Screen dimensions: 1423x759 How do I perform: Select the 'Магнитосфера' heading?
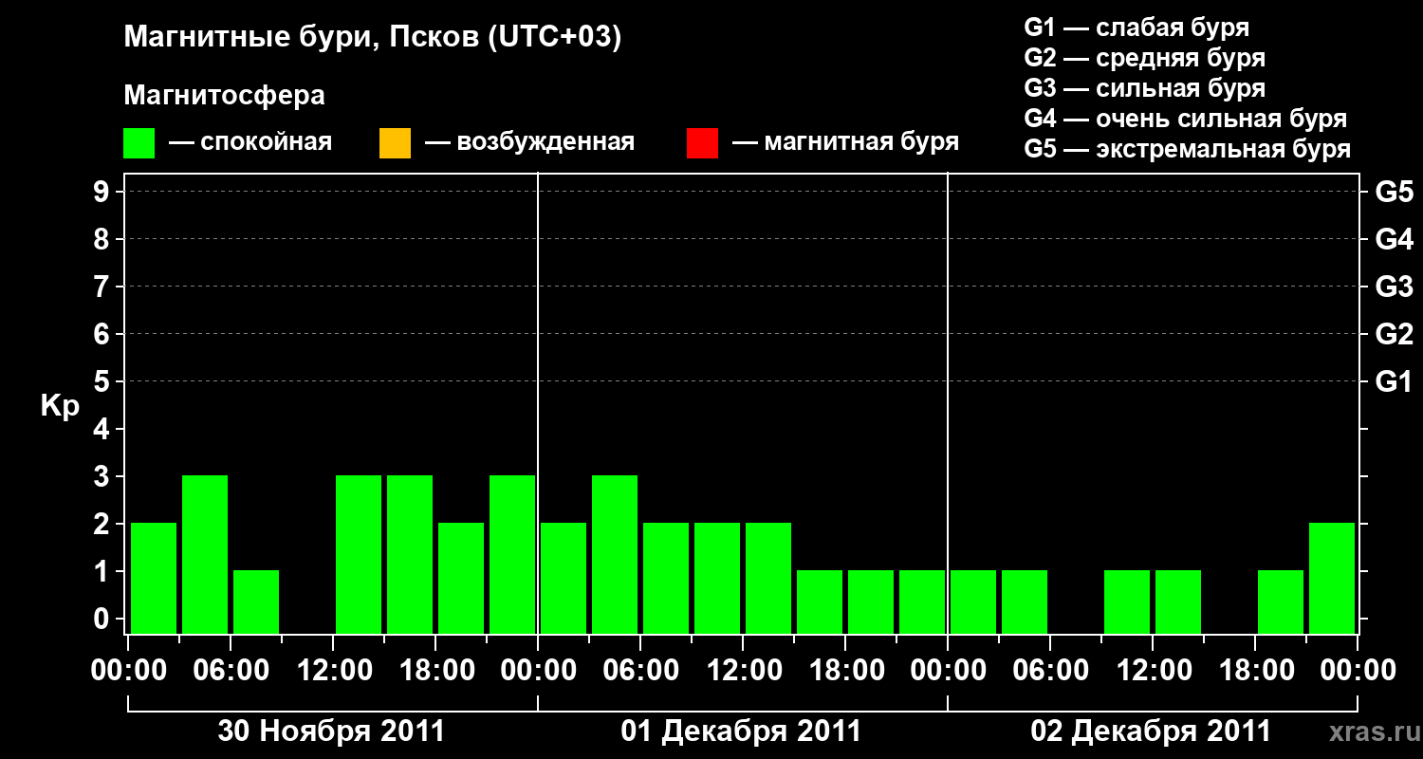pos(224,96)
